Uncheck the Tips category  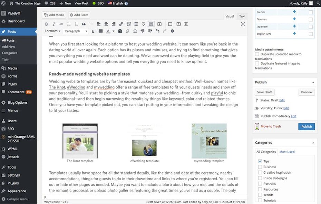pos(260,161)
